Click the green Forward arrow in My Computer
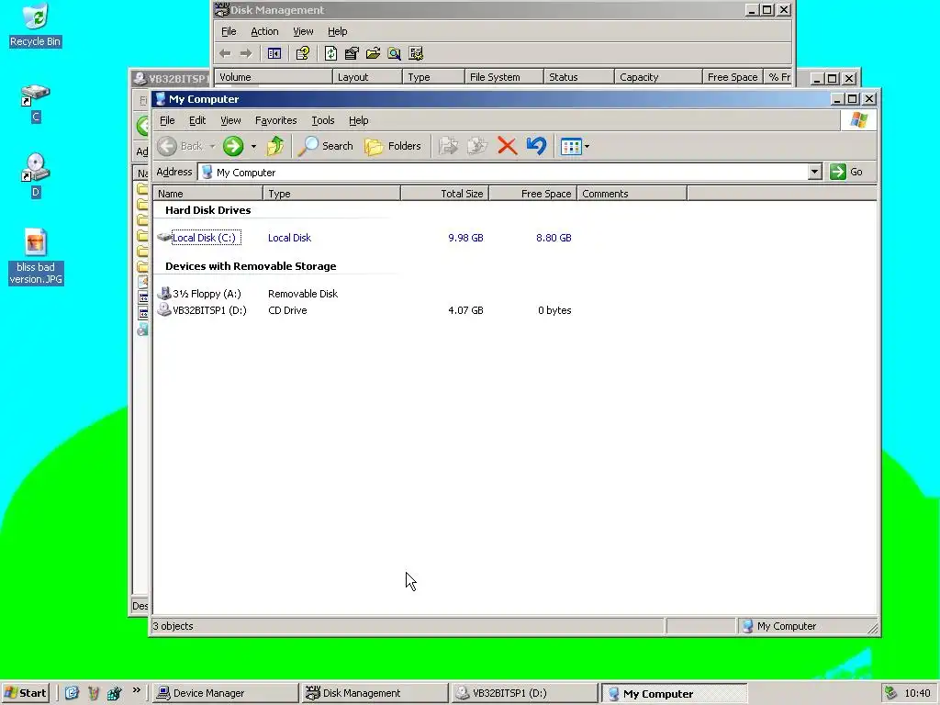This screenshot has width=940, height=705. pos(233,146)
